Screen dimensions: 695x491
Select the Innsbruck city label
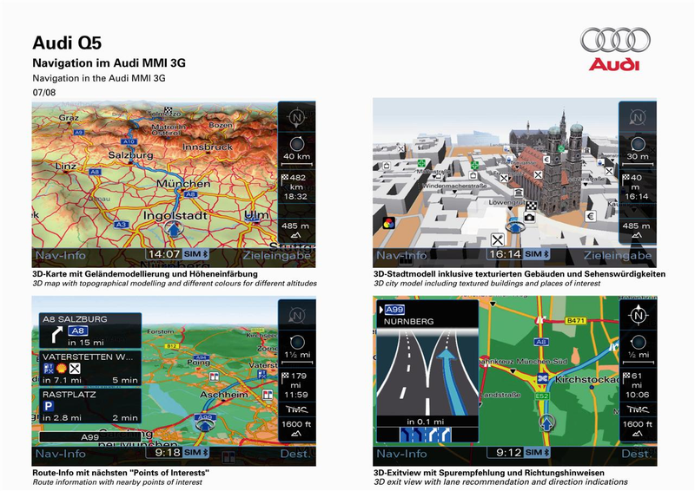(x=208, y=147)
